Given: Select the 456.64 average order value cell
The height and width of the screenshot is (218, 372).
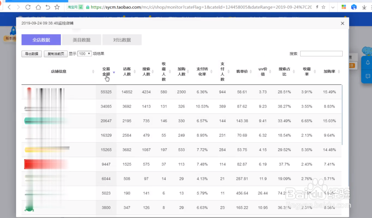Looking at the screenshot, I should (x=242, y=193).
